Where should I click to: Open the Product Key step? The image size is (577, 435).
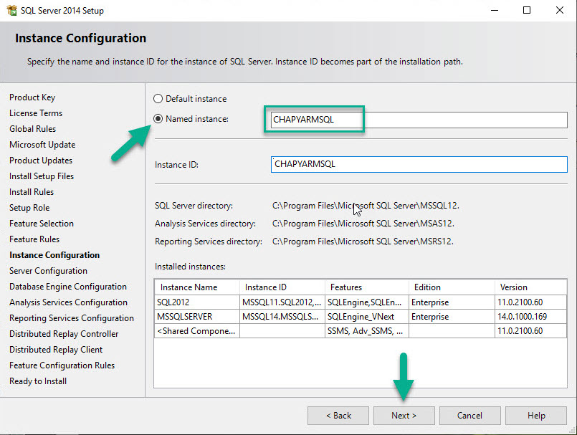click(x=32, y=97)
